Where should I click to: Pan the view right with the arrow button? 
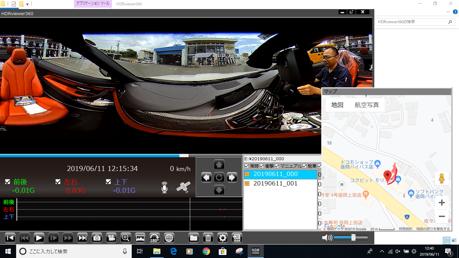[232, 177]
